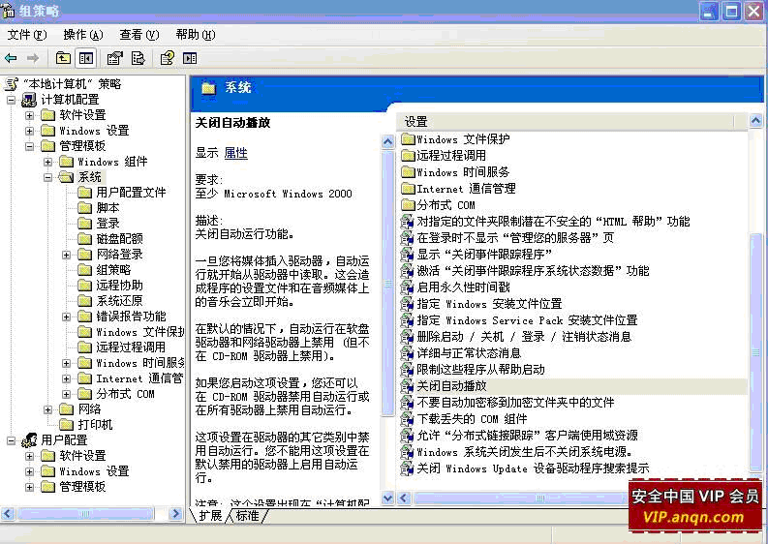Screen dimensions: 768x544
Task: Click tree pane scroll left arrow
Action: (x=8, y=514)
